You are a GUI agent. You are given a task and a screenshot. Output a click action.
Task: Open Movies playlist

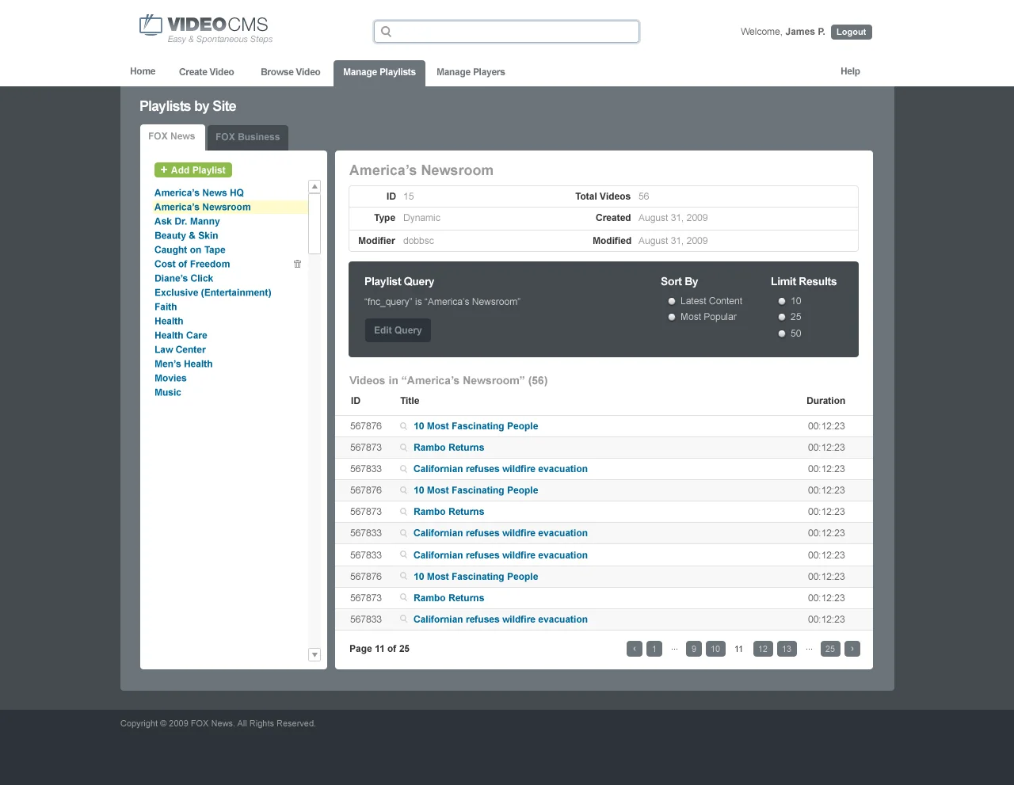coord(170,378)
